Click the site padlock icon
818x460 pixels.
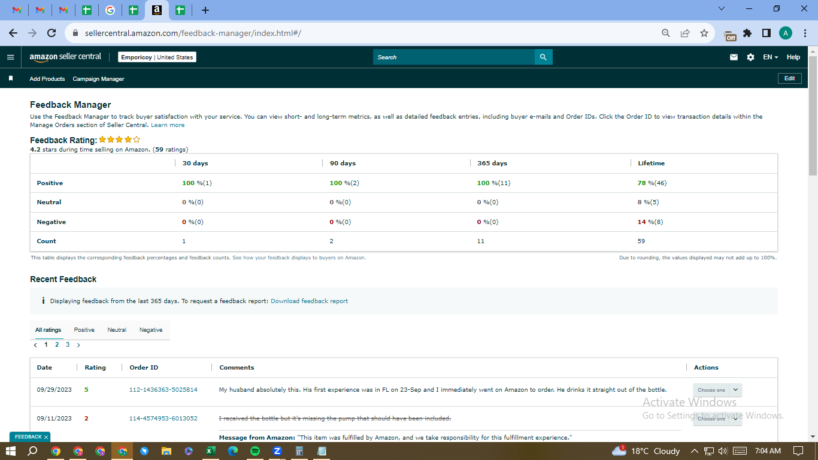coord(75,33)
